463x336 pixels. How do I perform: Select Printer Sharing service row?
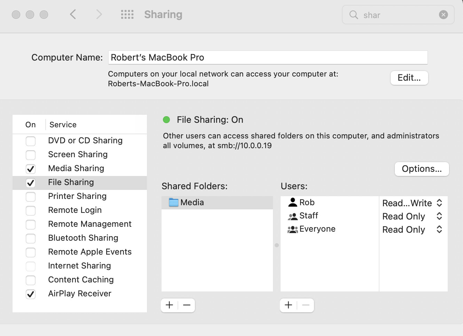(80, 196)
